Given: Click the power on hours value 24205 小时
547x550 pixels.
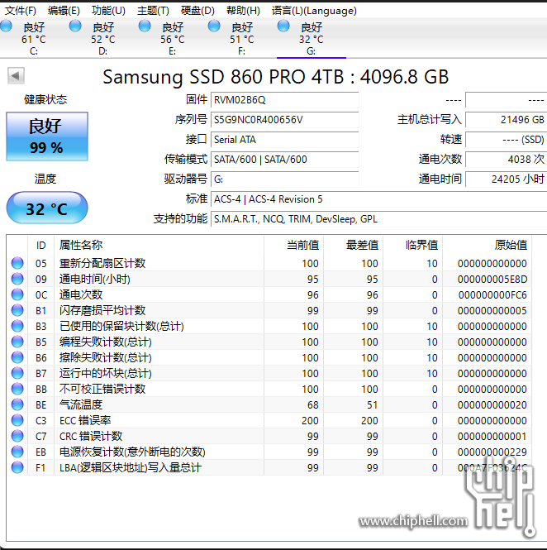Looking at the screenshot, I should coord(506,179).
